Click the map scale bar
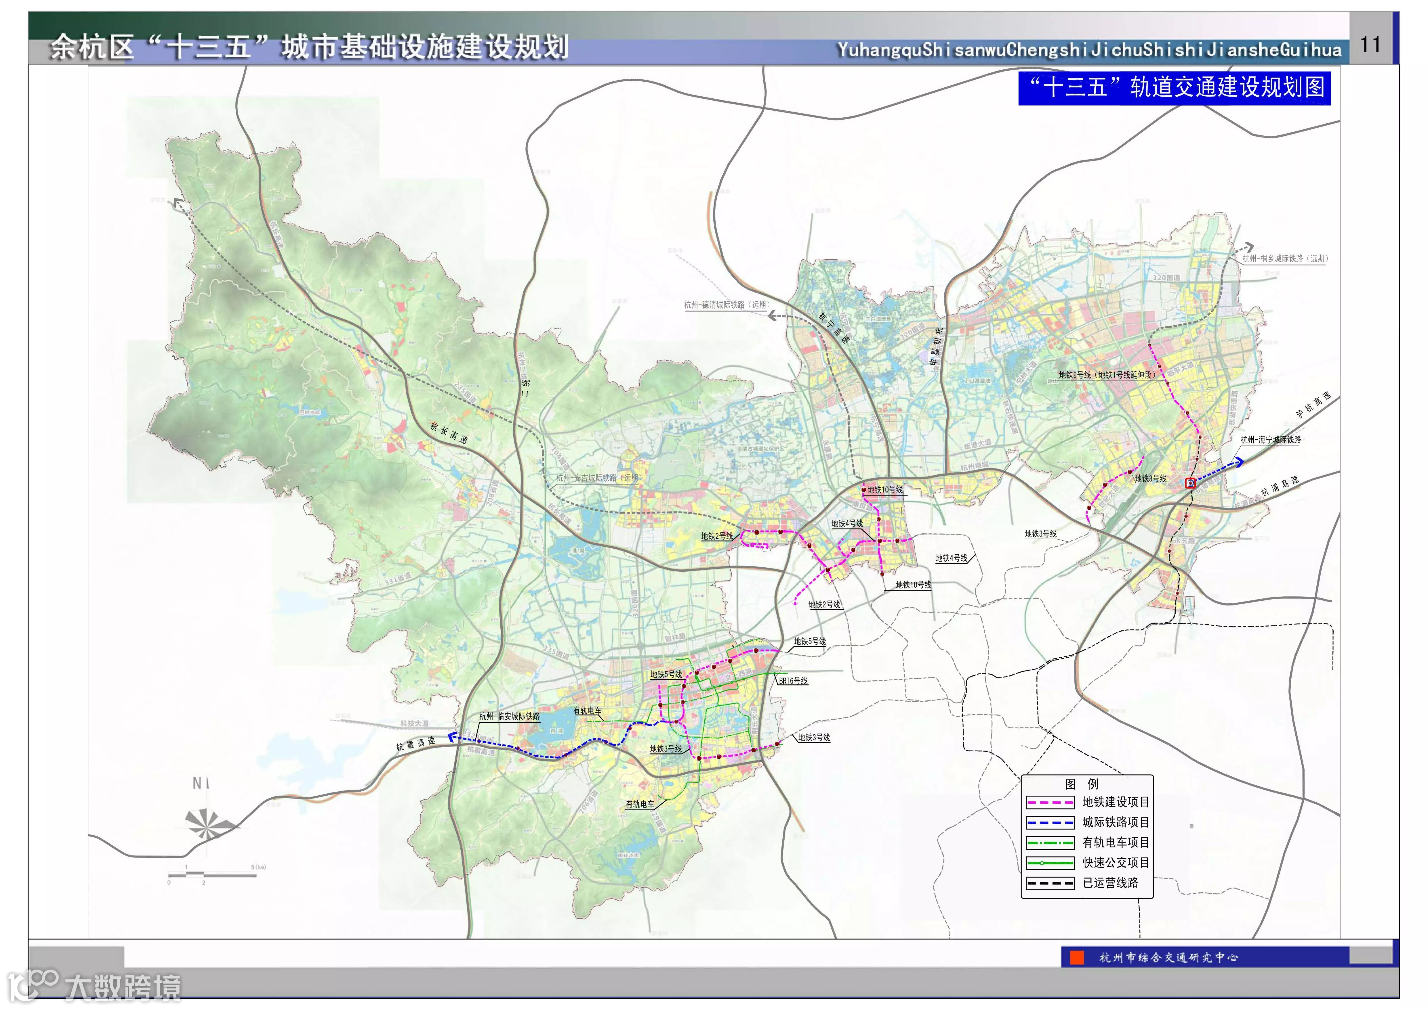 click(x=212, y=875)
